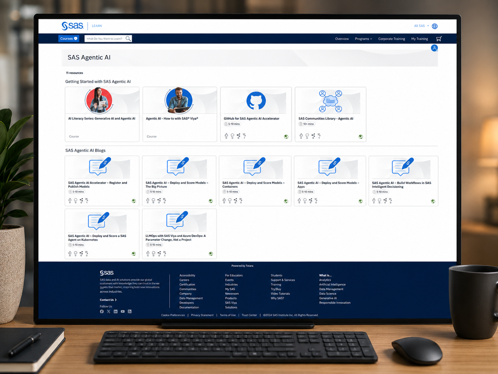The width and height of the screenshot is (498, 374).
Task: Open the shopping cart icon
Action: 439,39
